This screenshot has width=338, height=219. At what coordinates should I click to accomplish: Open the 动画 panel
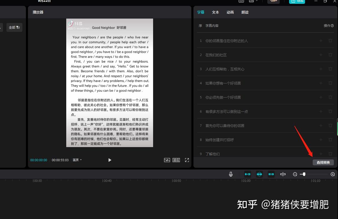(230, 12)
